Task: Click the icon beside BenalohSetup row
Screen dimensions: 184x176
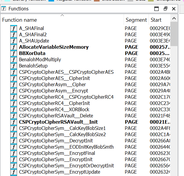Action: pos(14,66)
